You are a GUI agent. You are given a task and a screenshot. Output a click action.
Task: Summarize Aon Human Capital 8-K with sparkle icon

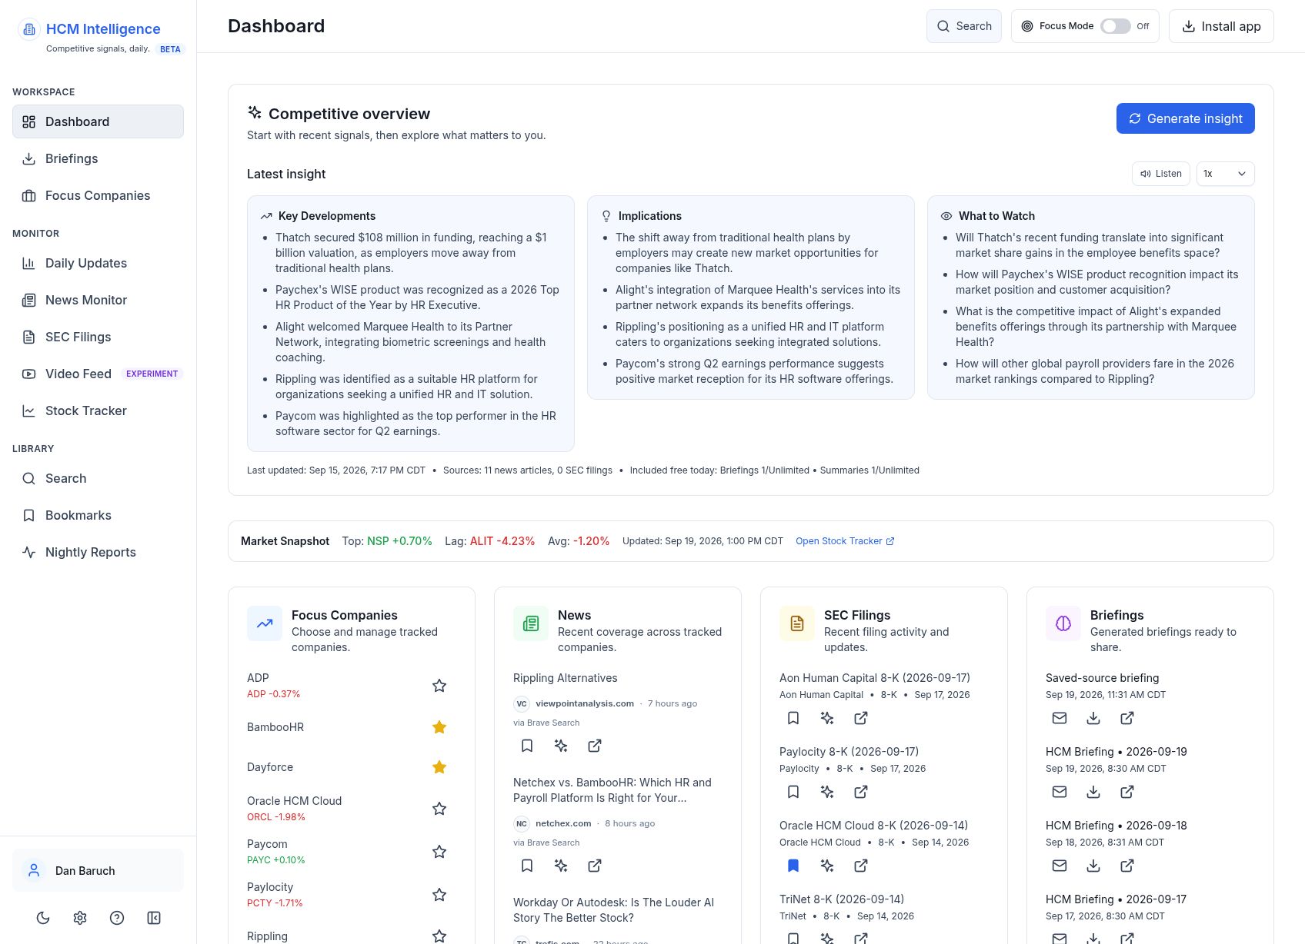(x=827, y=718)
